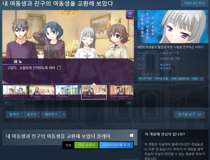
Task: Click the 4명의 여성들과 description text
Action: click(170, 47)
